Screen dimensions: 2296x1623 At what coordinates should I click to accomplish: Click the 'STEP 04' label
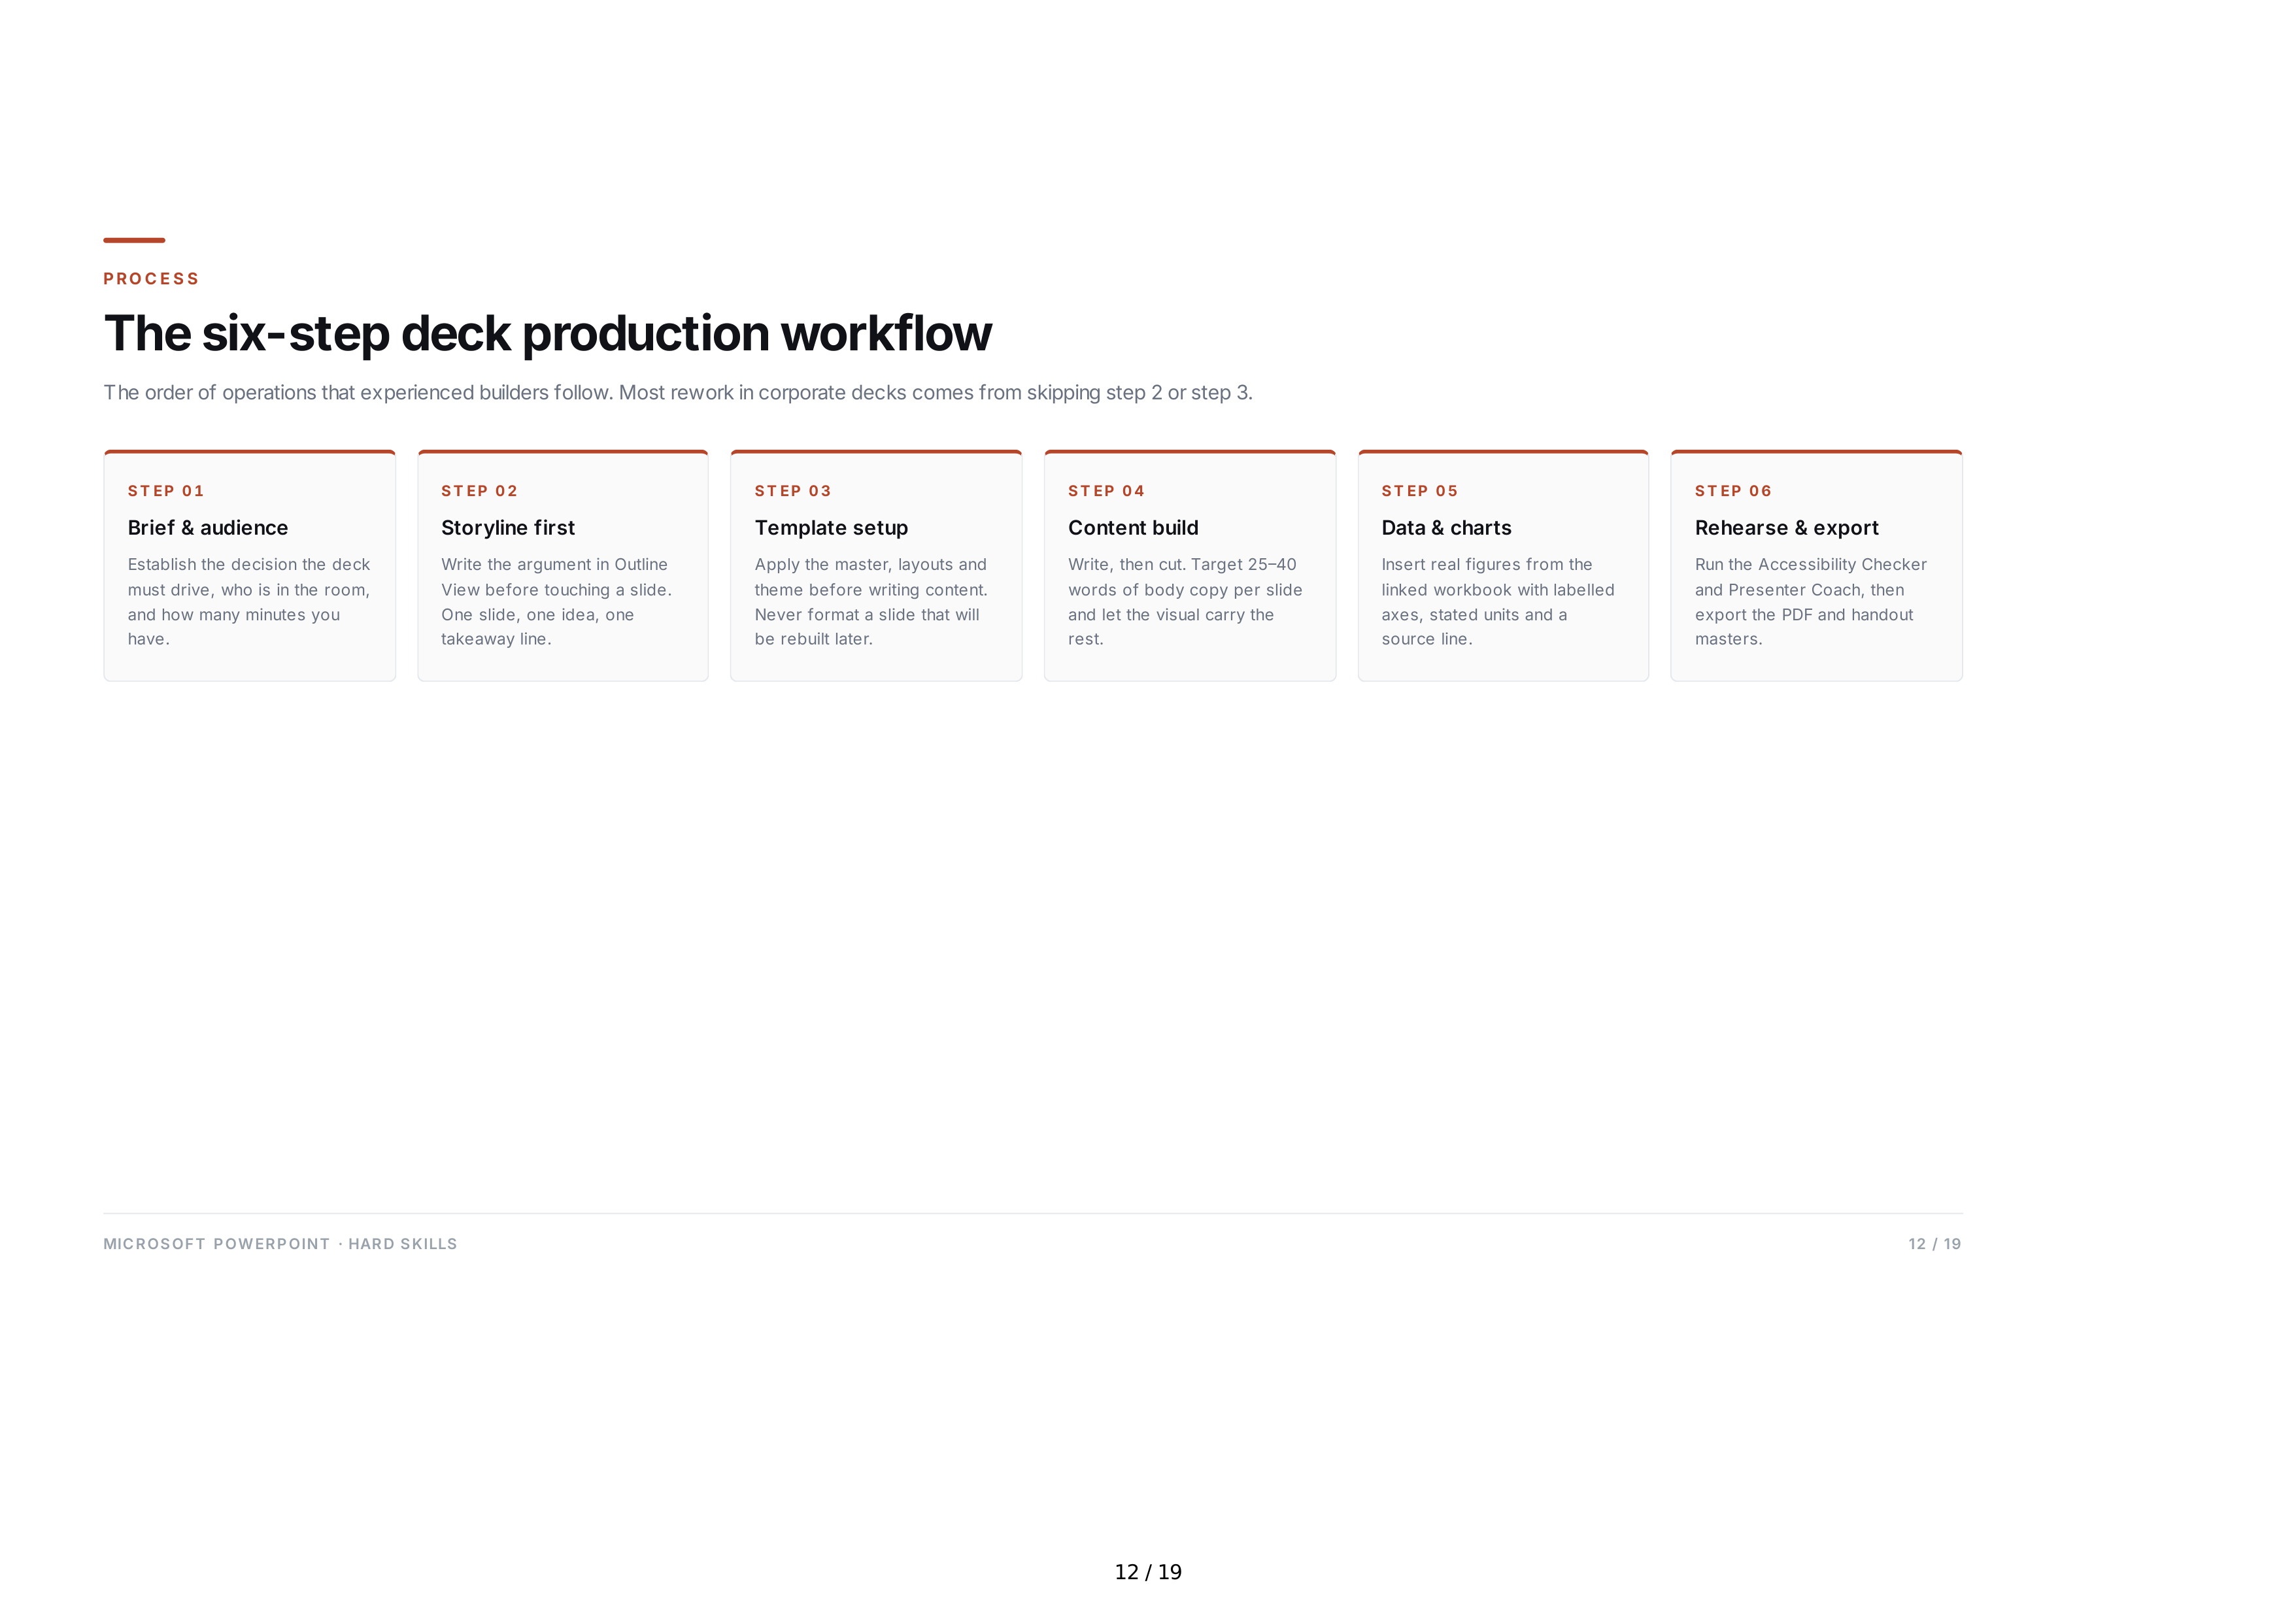click(x=1106, y=491)
